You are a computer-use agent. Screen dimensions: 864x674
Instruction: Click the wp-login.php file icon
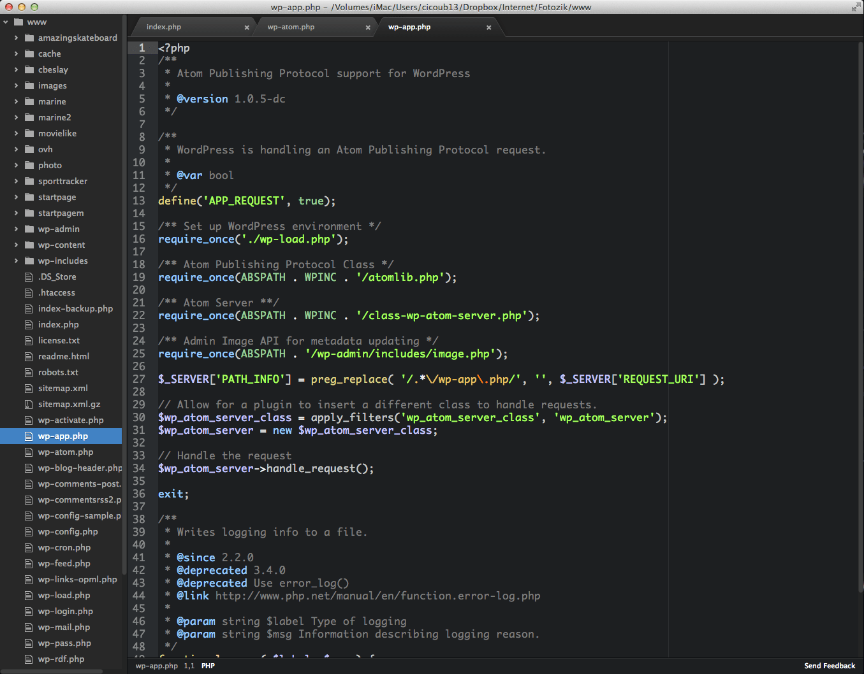29,611
